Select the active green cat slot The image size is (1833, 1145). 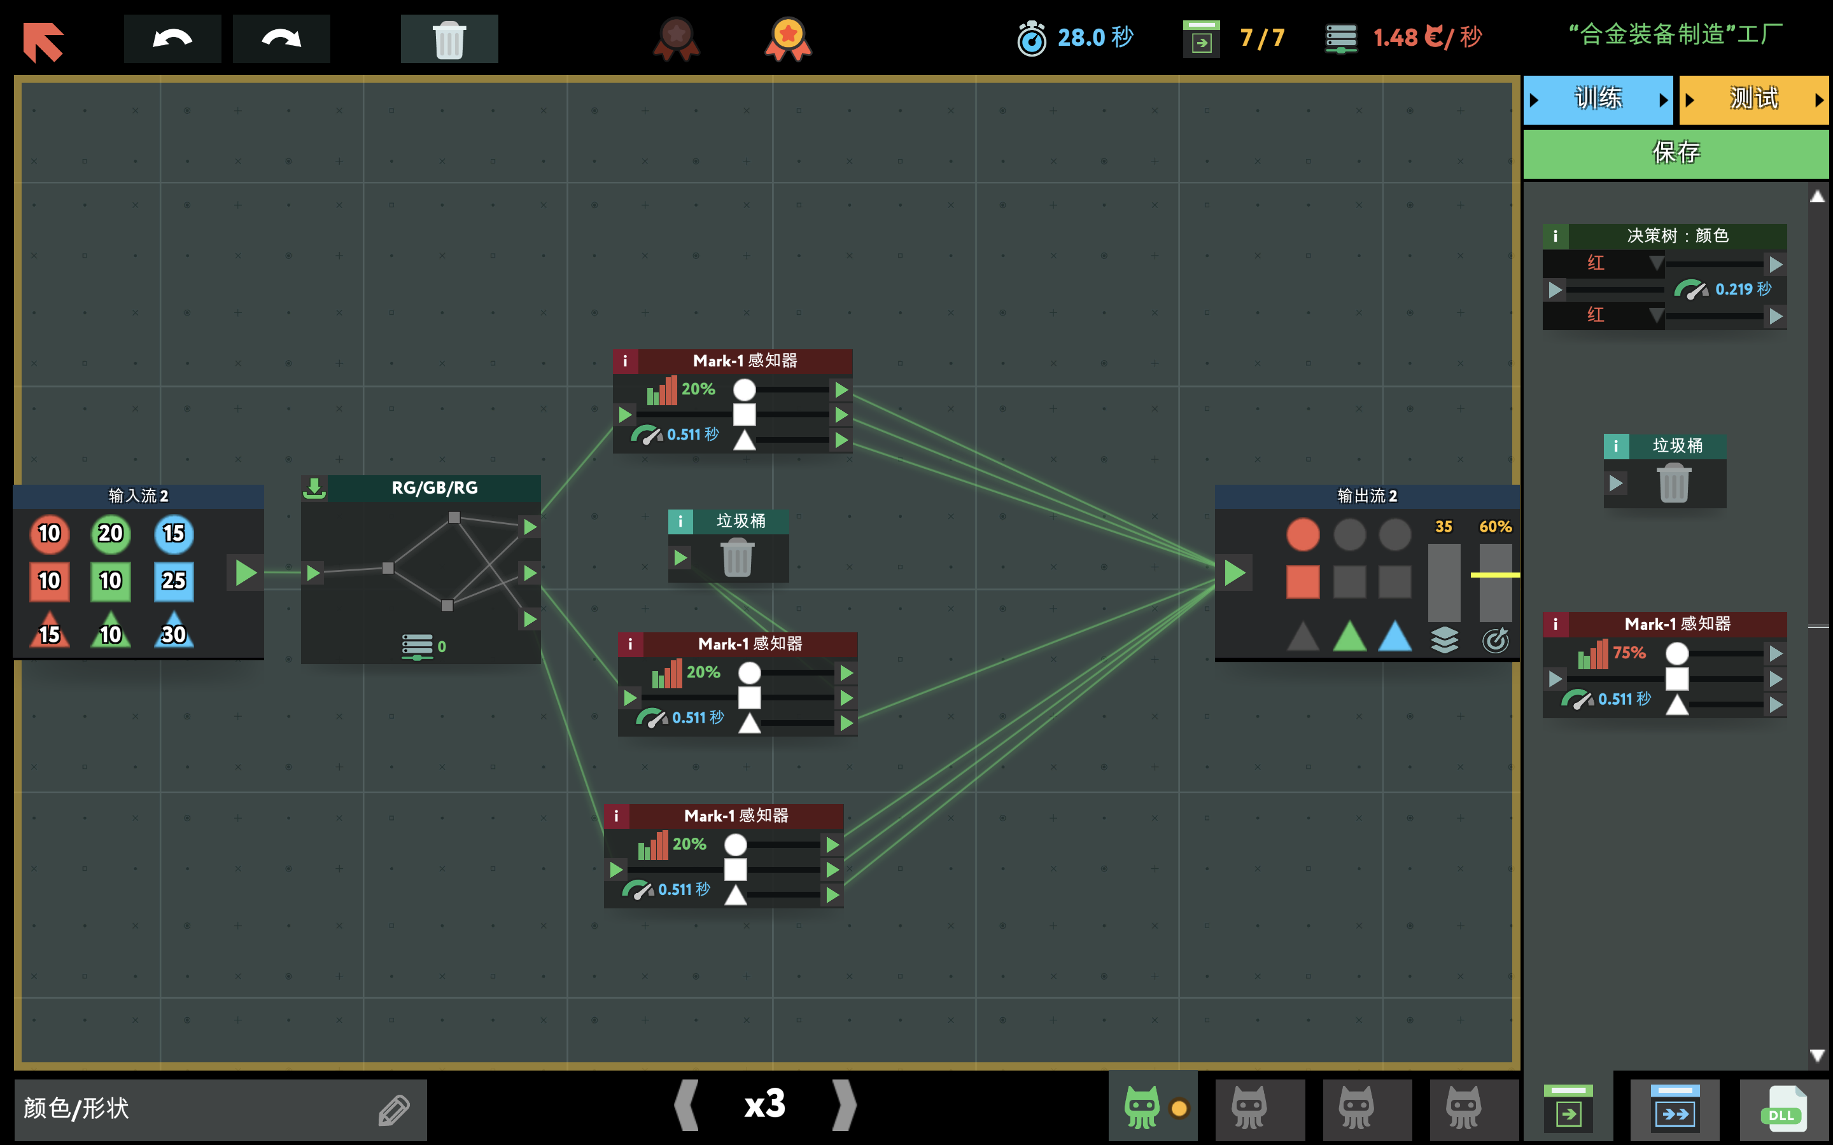pos(1142,1108)
